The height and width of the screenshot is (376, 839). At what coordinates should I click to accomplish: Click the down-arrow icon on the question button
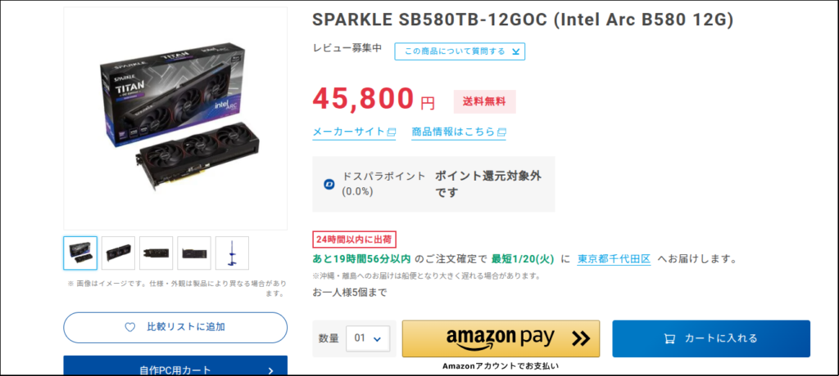click(515, 51)
